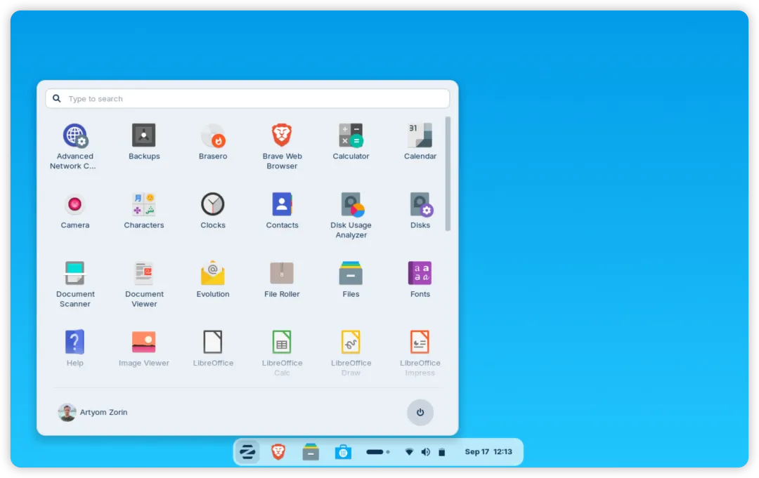Launch the Backups app
The image size is (759, 478).
point(144,141)
